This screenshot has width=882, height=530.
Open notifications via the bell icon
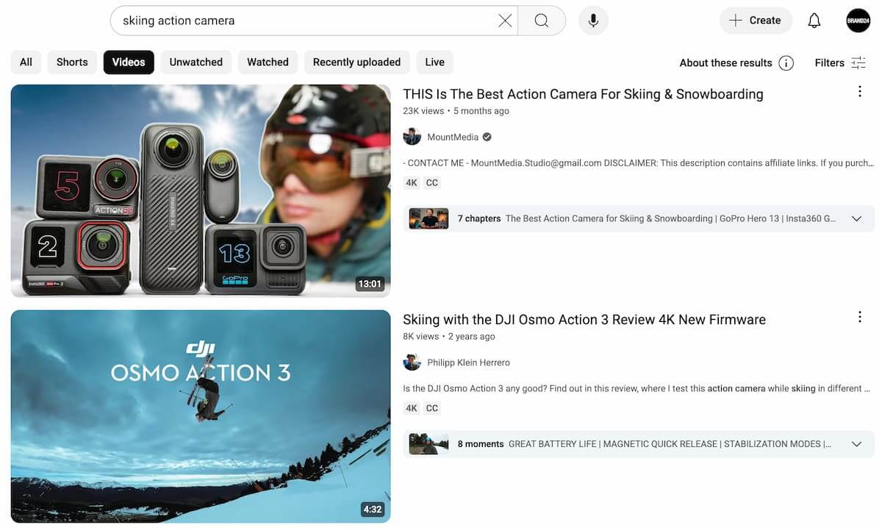point(814,20)
